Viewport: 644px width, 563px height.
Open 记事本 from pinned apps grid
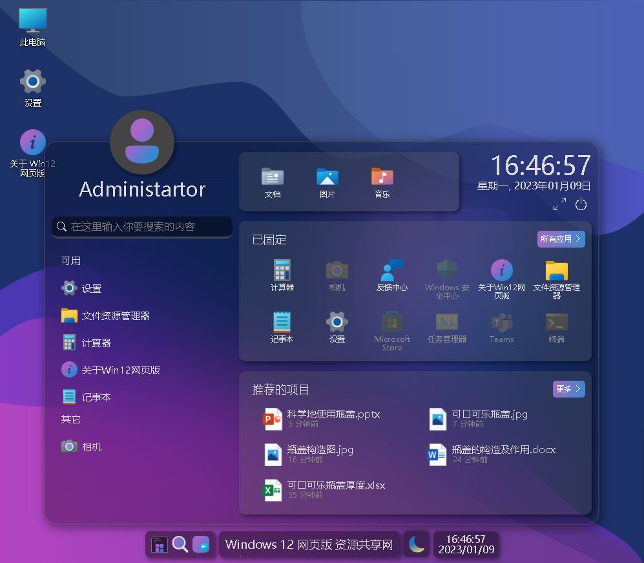tap(282, 326)
